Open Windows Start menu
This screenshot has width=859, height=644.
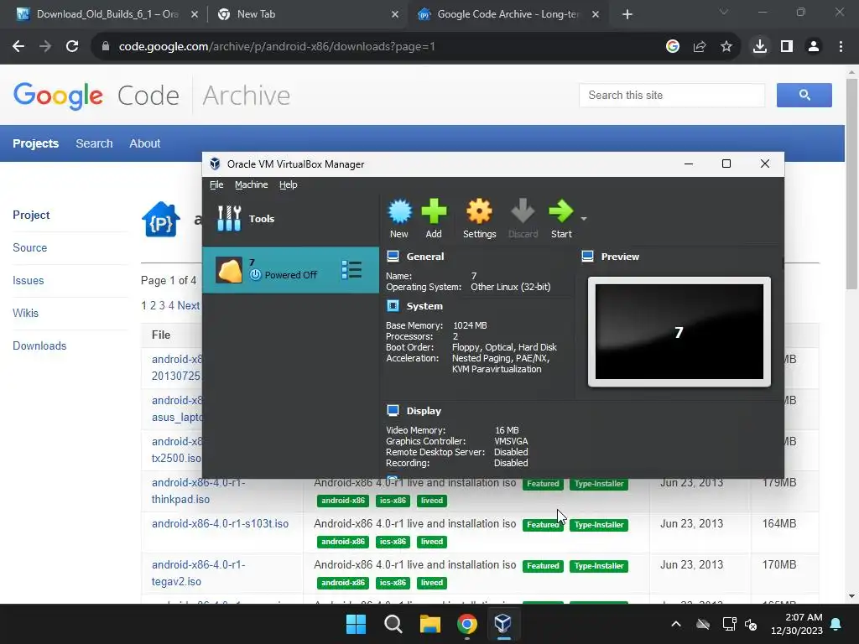tap(356, 624)
